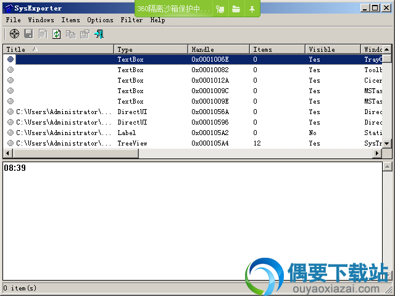Screen dimensions: 395x296
Task: Sort by the Type column header
Action: click(151, 49)
